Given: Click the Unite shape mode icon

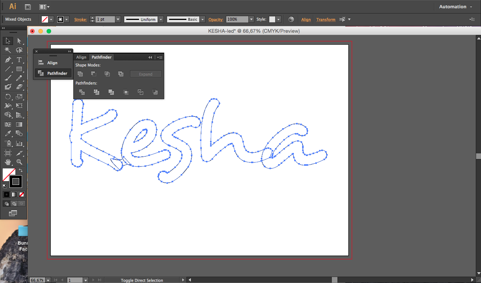Looking at the screenshot, I should click(80, 74).
